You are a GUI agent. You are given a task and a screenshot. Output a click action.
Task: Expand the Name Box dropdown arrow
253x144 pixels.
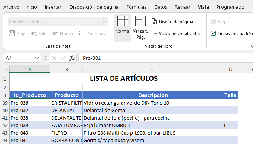(x=37, y=58)
